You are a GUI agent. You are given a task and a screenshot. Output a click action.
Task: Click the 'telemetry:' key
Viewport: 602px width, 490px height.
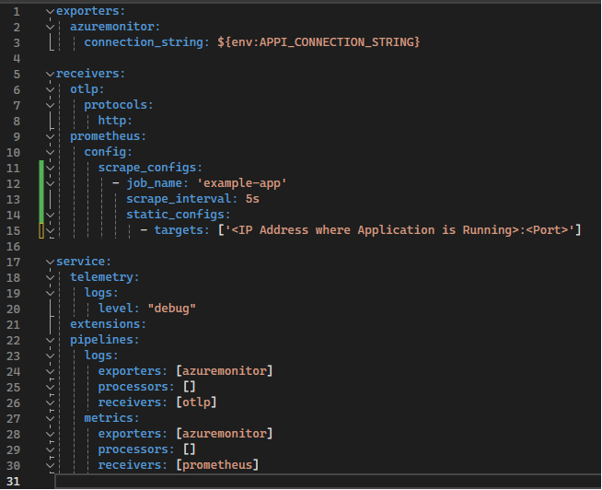point(104,277)
